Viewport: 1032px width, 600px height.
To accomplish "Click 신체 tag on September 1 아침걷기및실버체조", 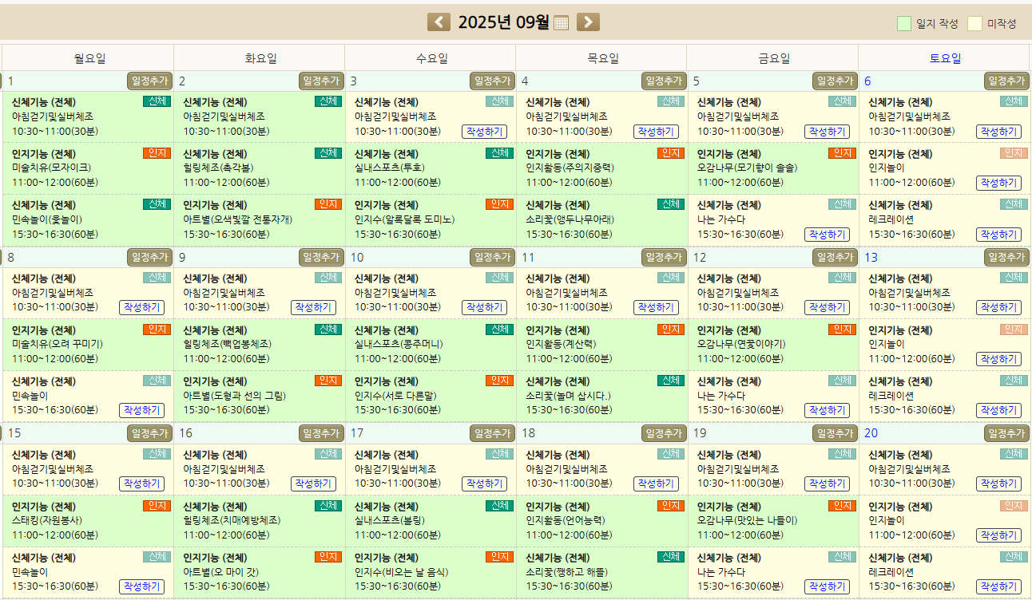I will coord(157,101).
